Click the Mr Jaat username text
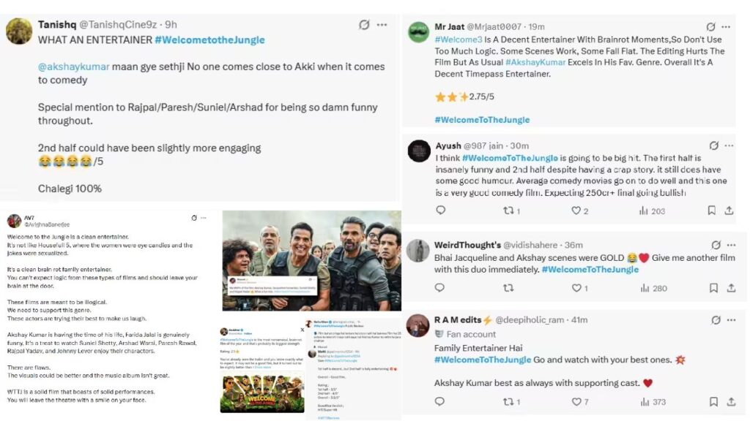This screenshot has height=421, width=750. coord(449,27)
